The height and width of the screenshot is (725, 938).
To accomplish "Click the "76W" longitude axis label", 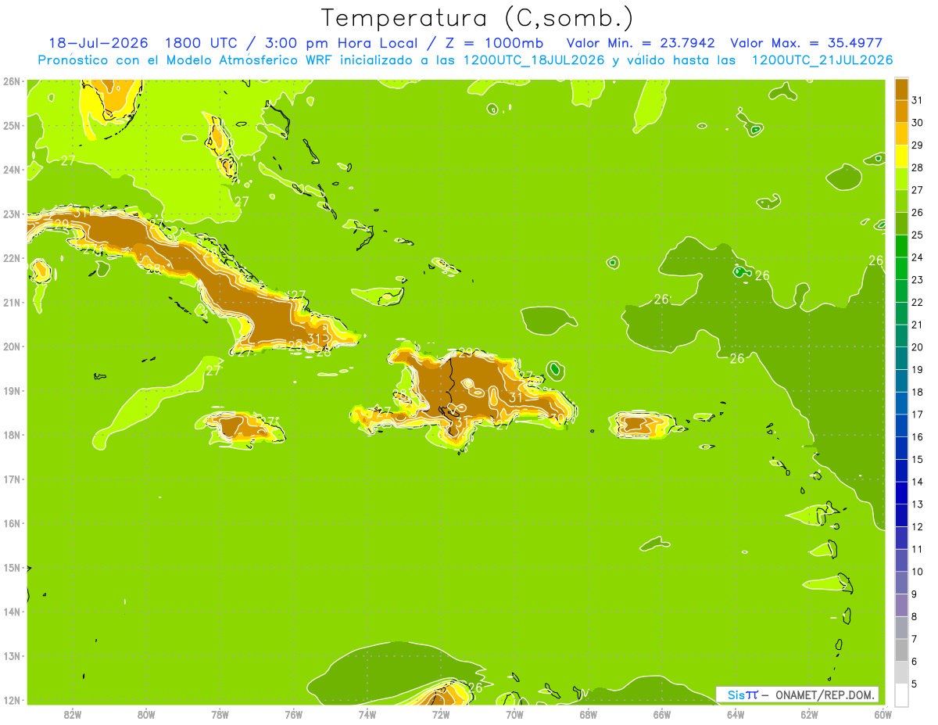I will [293, 714].
